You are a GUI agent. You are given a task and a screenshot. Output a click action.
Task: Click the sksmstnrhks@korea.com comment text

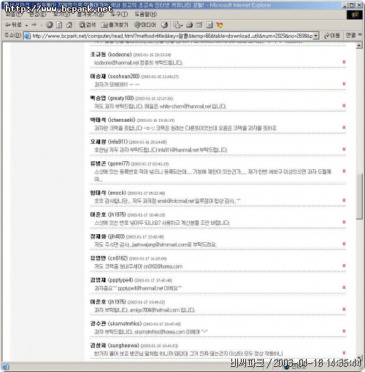click(x=151, y=332)
